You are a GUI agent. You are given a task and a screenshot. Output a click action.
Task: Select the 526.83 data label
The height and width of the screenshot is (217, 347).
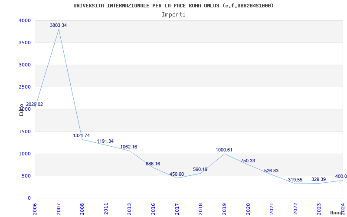[x=272, y=171]
